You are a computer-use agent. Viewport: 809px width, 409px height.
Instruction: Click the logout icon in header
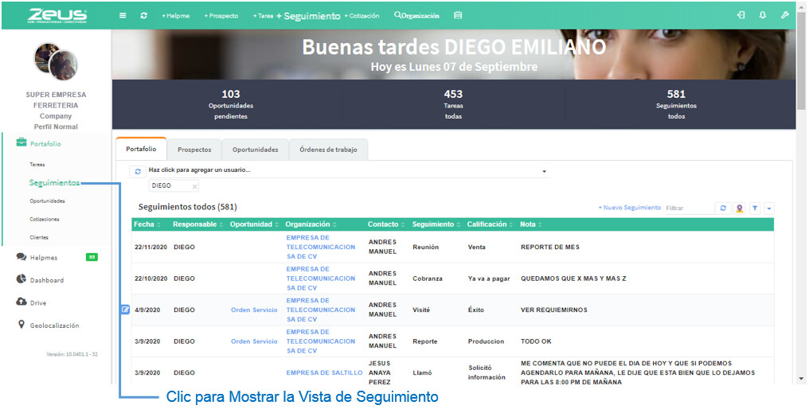[x=741, y=15]
